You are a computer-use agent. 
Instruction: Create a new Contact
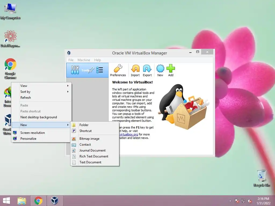click(x=95, y=145)
